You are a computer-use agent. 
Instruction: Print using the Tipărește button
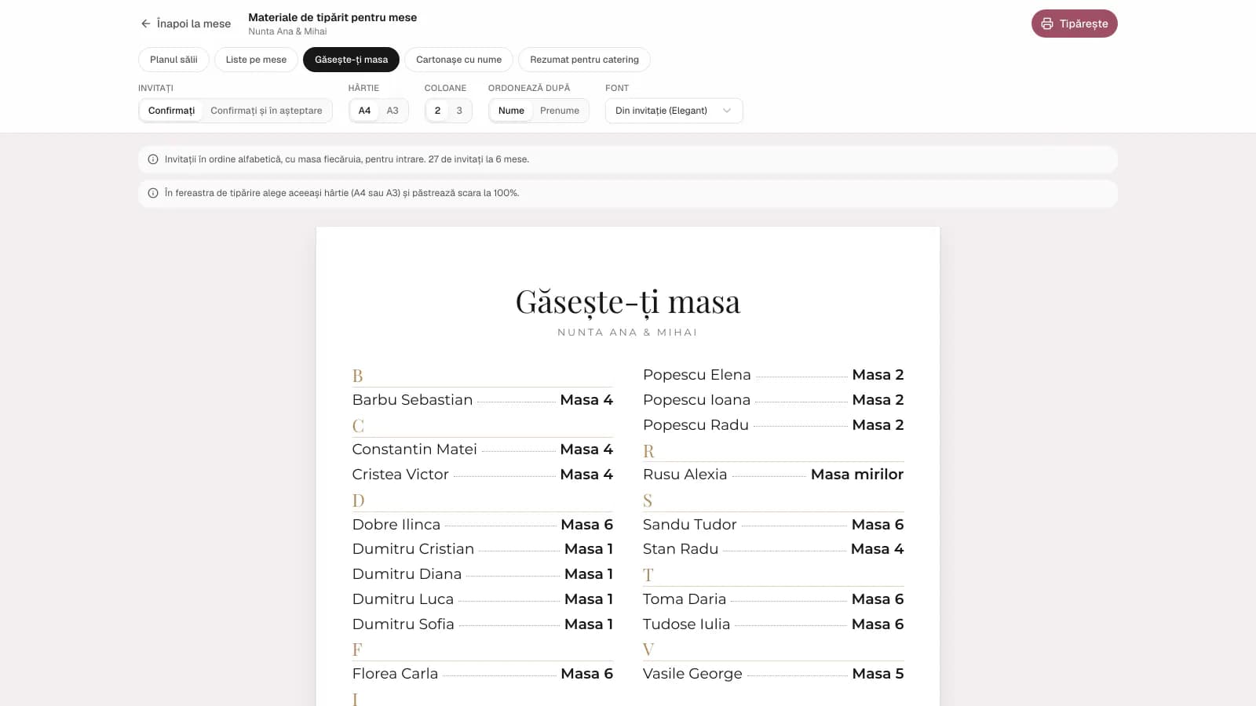pos(1074,24)
